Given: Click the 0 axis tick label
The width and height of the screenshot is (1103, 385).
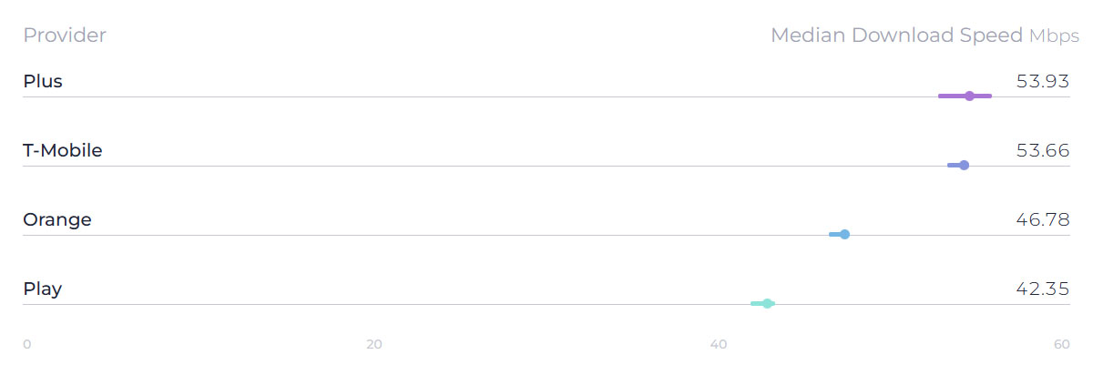Looking at the screenshot, I should pyautogui.click(x=27, y=344).
